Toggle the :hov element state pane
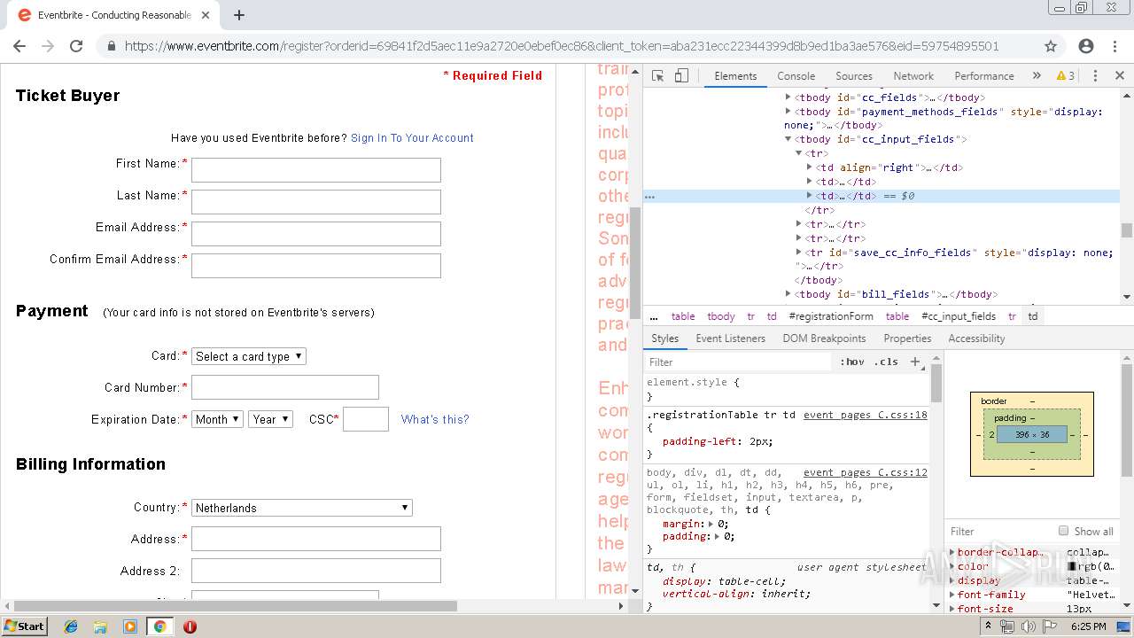This screenshot has width=1134, height=638. 852,362
